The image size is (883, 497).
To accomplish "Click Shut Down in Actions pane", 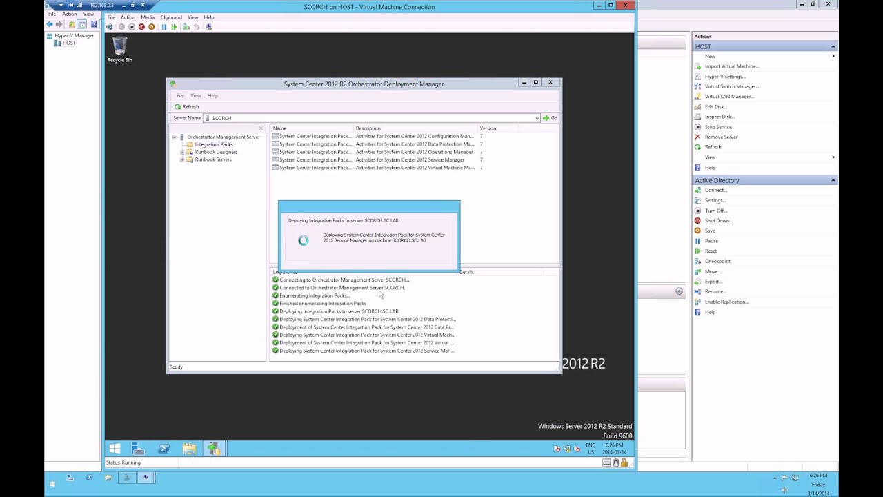I will click(x=719, y=221).
